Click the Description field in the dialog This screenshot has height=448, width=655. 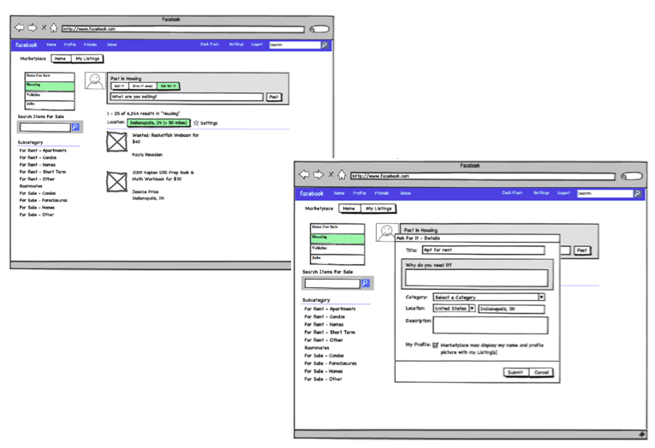(x=490, y=325)
